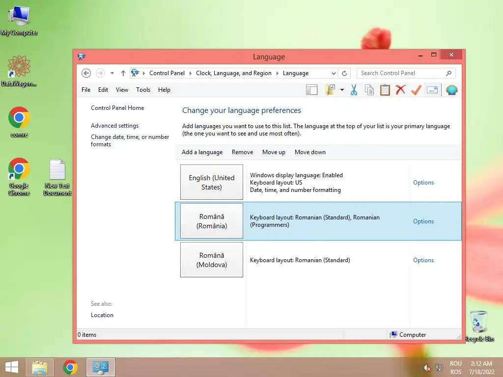Click the Search Control Panel field
Screen dimensions: 503x377
coord(406,73)
